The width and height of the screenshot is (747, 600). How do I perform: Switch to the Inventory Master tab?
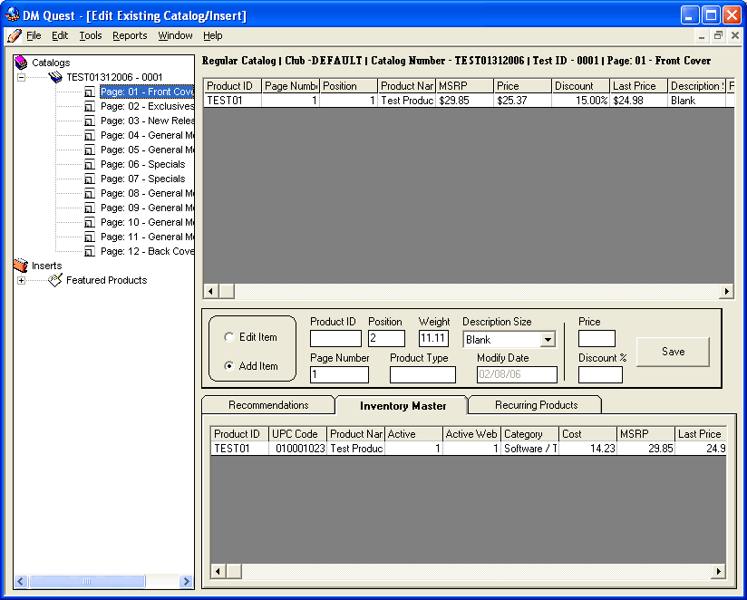click(403, 406)
